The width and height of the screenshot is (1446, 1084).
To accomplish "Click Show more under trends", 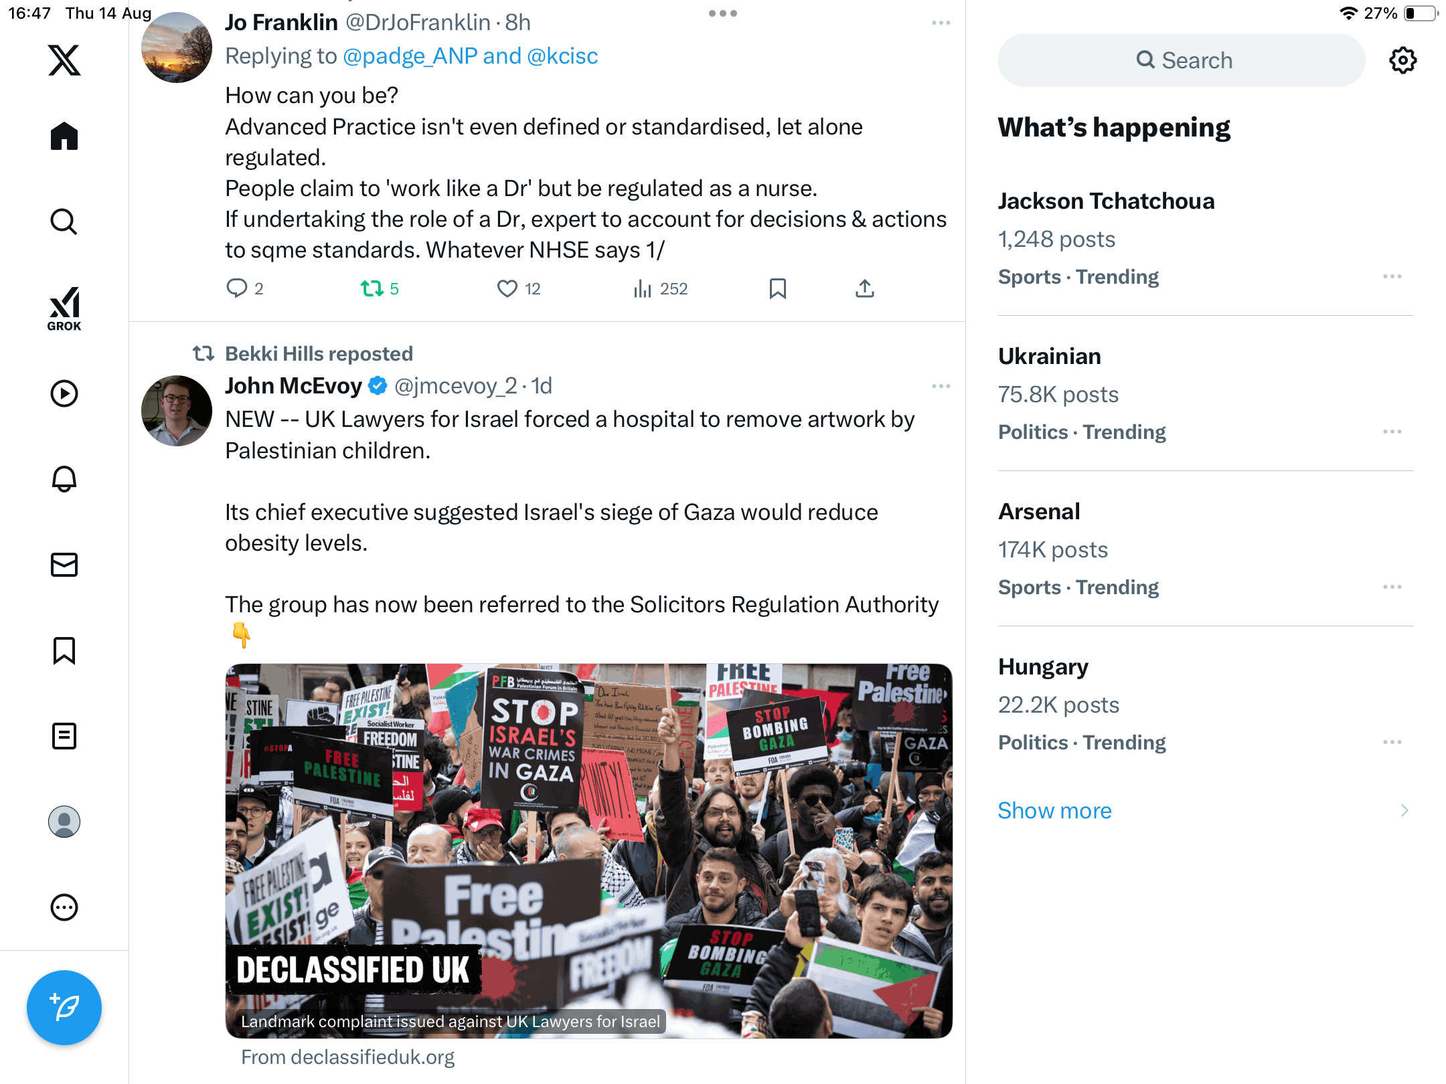I will coord(1054,810).
